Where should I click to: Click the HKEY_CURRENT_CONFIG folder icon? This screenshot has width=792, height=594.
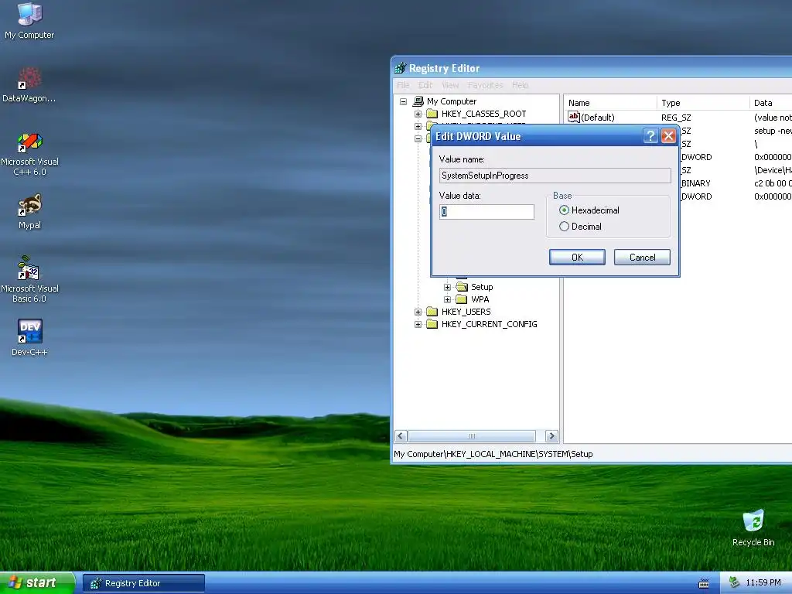[x=432, y=324]
